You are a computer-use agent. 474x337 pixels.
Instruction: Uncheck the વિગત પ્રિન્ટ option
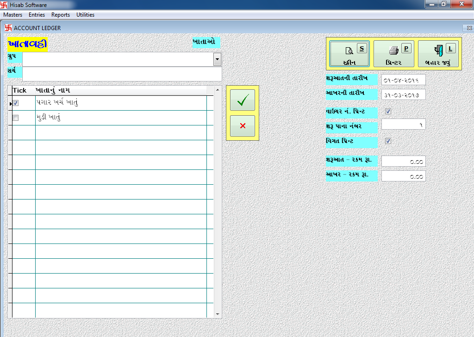pyautogui.click(x=388, y=141)
